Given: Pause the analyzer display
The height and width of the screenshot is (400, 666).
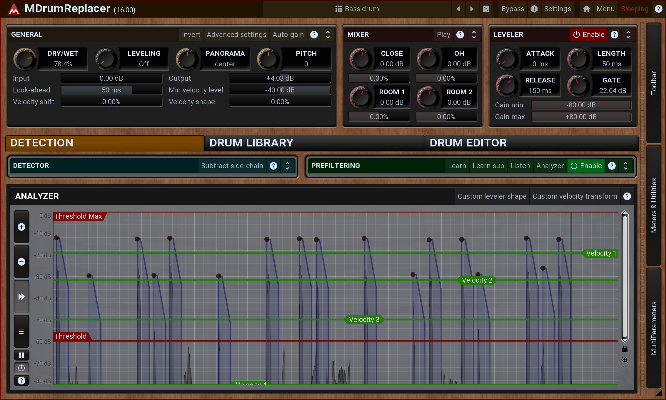Looking at the screenshot, I should (21, 355).
